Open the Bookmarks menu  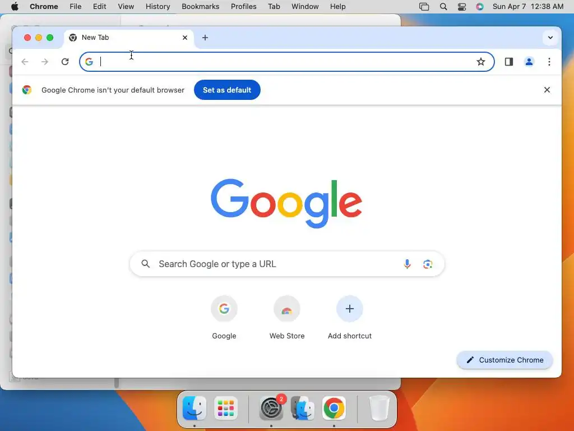pyautogui.click(x=200, y=7)
